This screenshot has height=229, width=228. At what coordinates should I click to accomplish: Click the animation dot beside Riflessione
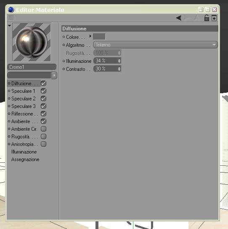tap(9, 113)
